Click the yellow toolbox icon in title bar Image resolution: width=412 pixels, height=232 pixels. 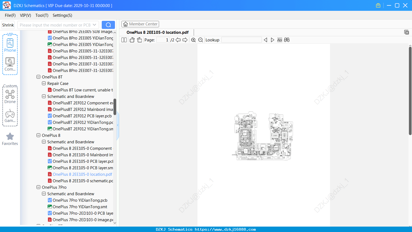pos(378,5)
